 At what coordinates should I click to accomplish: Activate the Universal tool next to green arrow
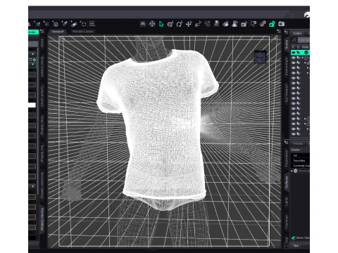click(x=170, y=24)
